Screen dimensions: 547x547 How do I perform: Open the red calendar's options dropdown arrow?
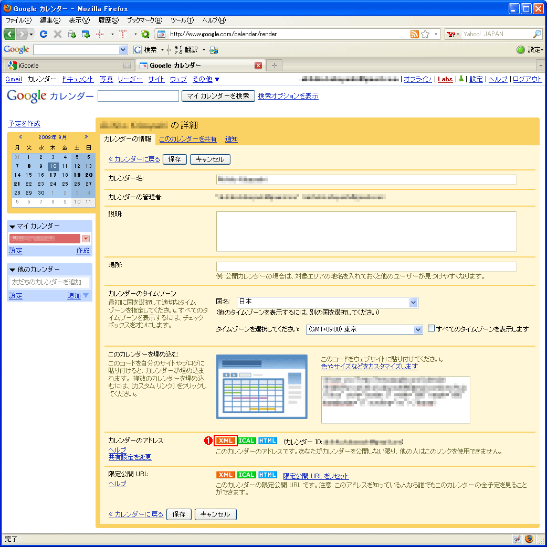coord(86,239)
